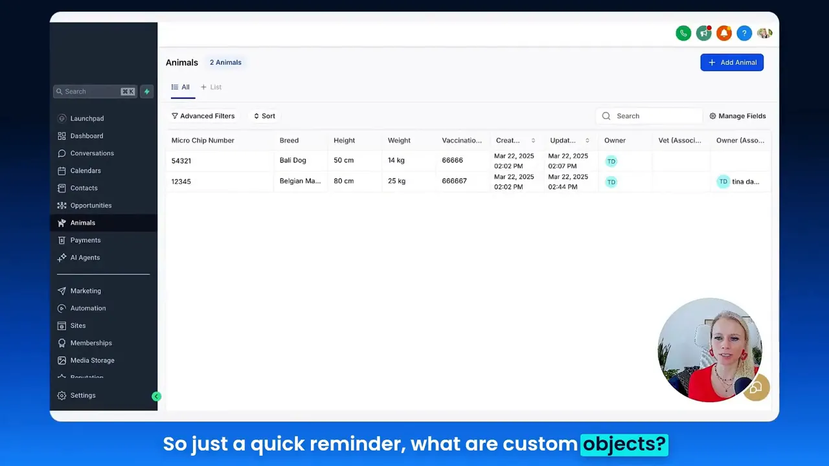Click the Sites icon in sidebar

62,326
